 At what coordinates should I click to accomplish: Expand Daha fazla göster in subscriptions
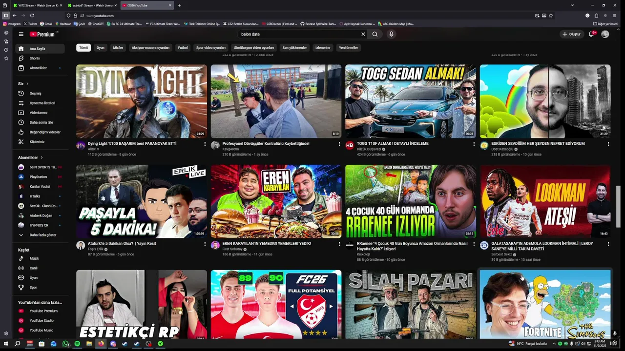pyautogui.click(x=40, y=235)
